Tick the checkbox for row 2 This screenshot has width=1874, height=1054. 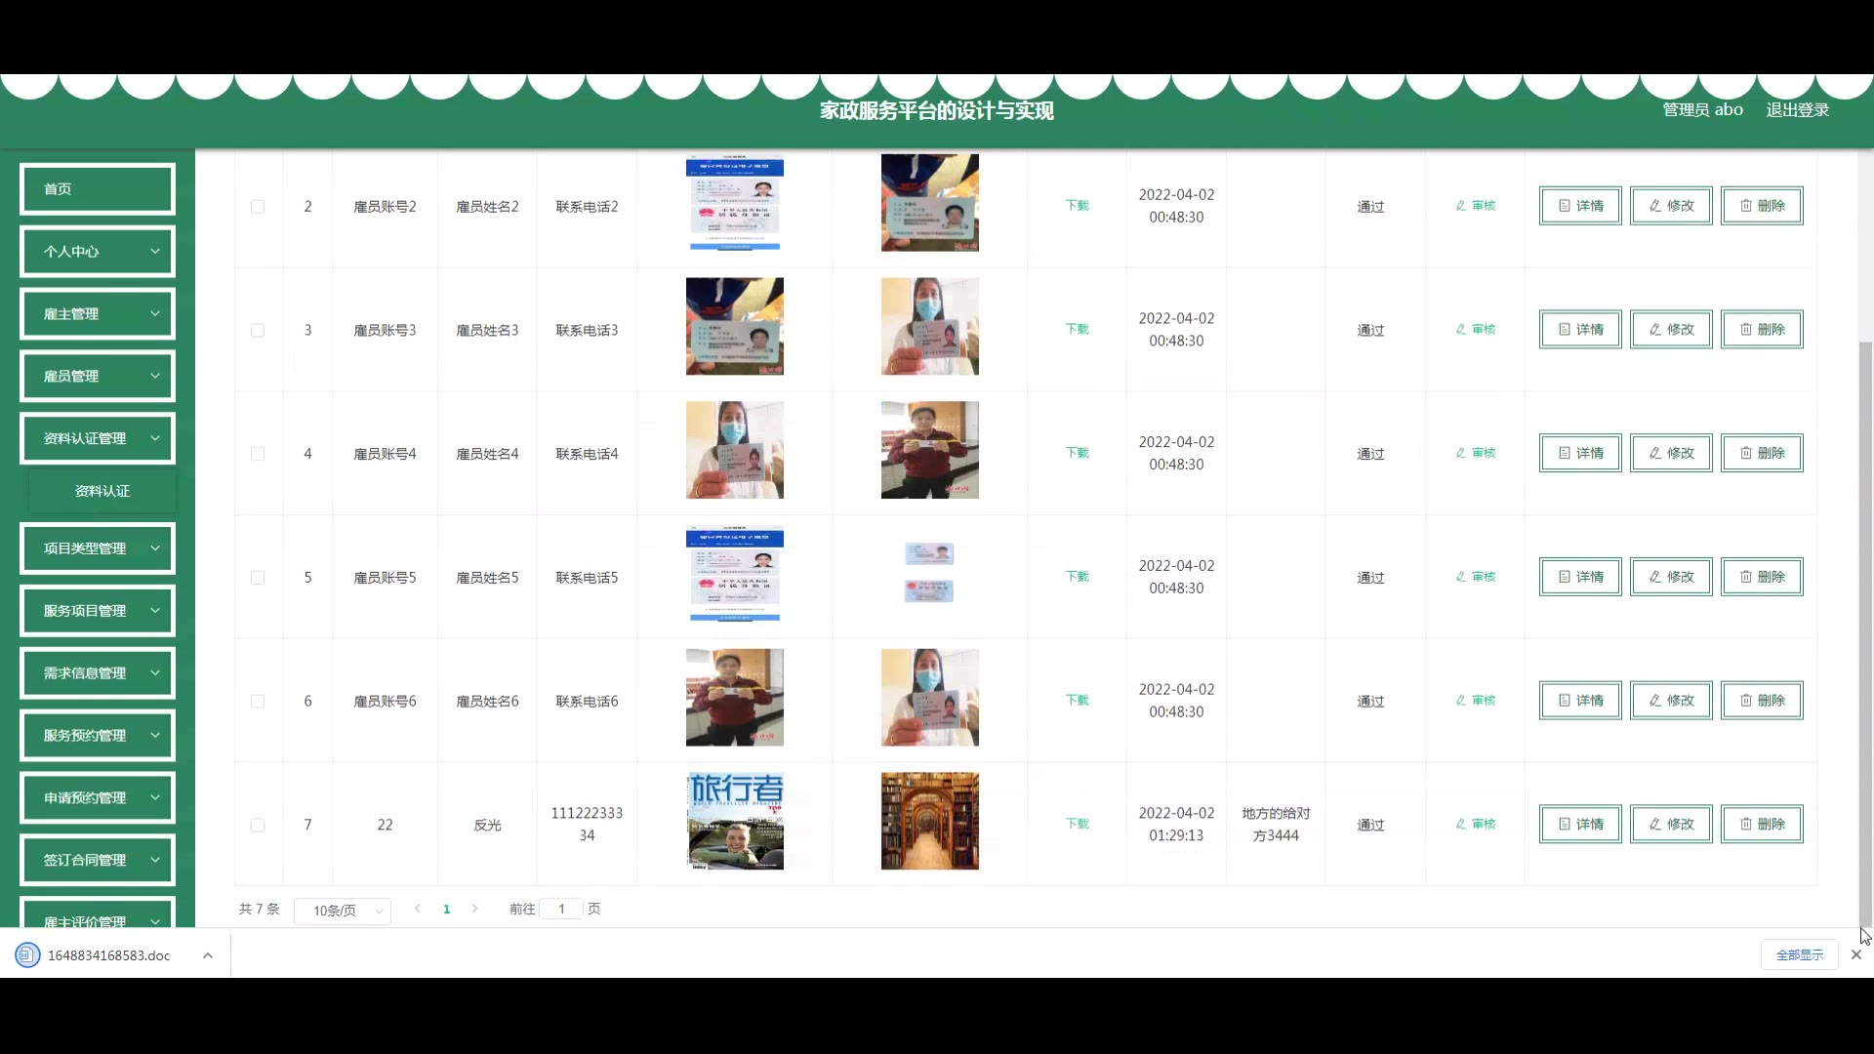click(258, 207)
